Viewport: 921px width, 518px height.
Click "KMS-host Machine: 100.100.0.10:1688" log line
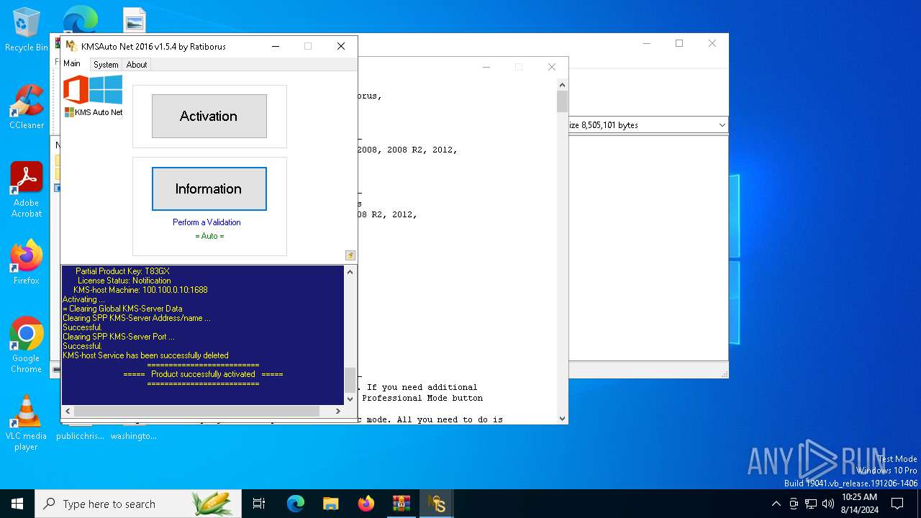click(140, 290)
